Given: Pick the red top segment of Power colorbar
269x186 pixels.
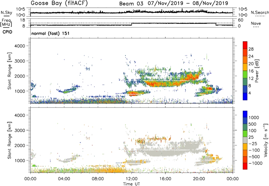Looking at the screenshot, I should (x=245, y=45).
